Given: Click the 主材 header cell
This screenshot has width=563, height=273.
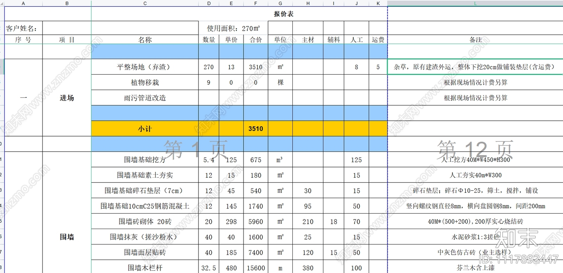Looking at the screenshot, I should [x=308, y=39].
